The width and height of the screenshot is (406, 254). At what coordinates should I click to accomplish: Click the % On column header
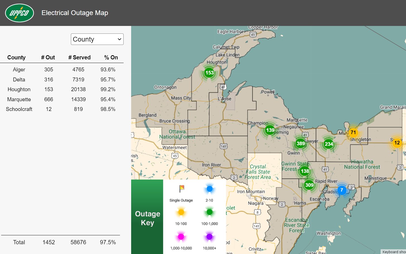[111, 57]
